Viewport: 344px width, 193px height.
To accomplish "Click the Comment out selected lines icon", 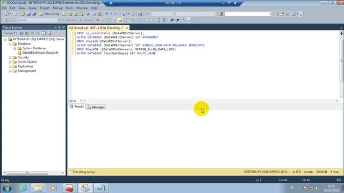I will pyautogui.click(x=159, y=20).
